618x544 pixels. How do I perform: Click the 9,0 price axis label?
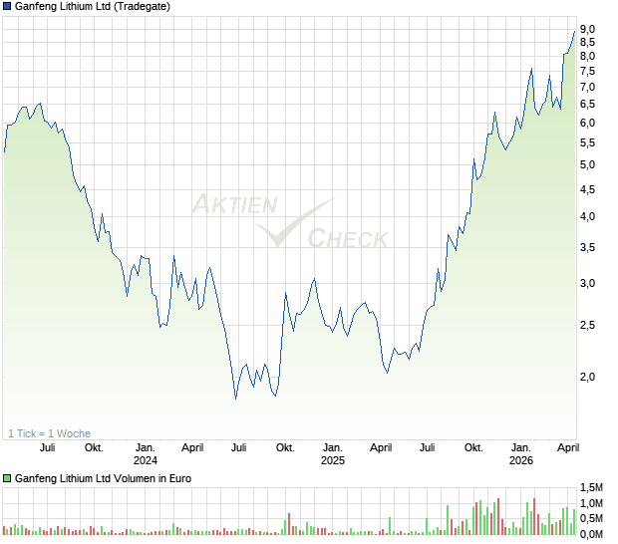(x=587, y=29)
